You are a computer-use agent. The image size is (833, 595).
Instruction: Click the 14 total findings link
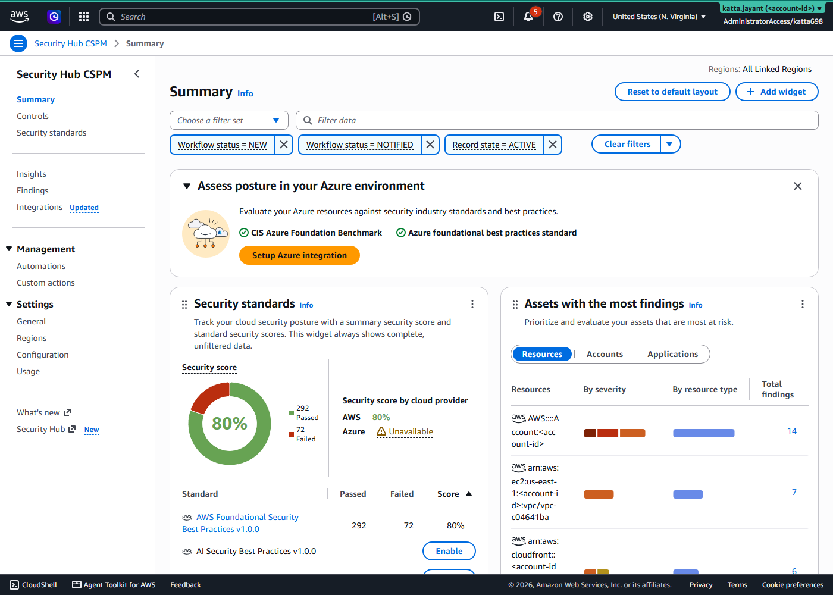792,431
